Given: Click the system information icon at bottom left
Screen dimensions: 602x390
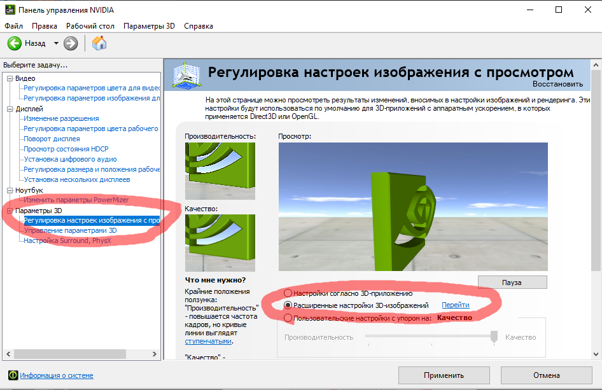Looking at the screenshot, I should point(13,375).
